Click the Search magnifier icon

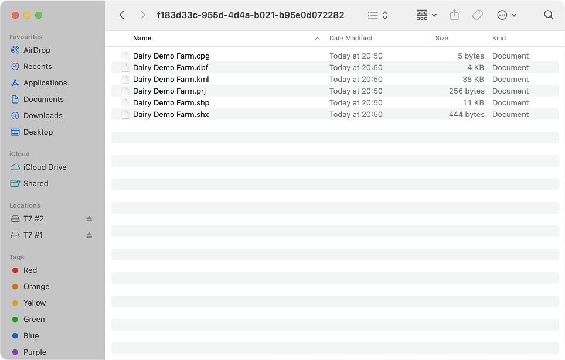pyautogui.click(x=549, y=15)
